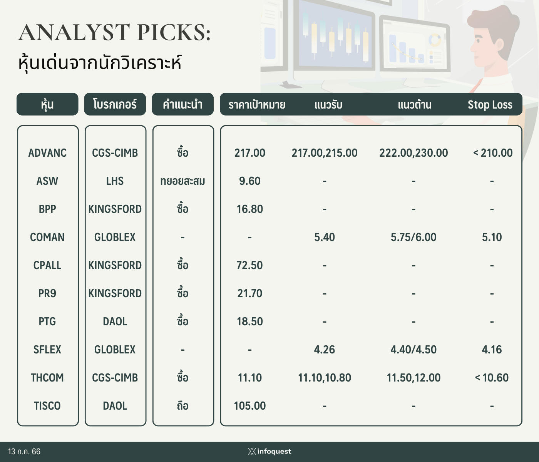The width and height of the screenshot is (539, 462).
Task: Click the bar chart monitor illustration
Action: (415, 45)
